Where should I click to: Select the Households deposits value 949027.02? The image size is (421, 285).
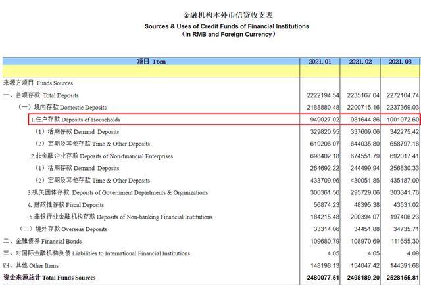(324, 120)
